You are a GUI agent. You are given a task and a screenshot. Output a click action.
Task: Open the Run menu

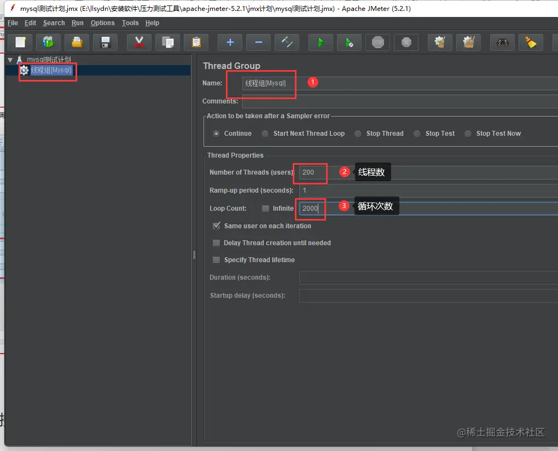coord(77,23)
